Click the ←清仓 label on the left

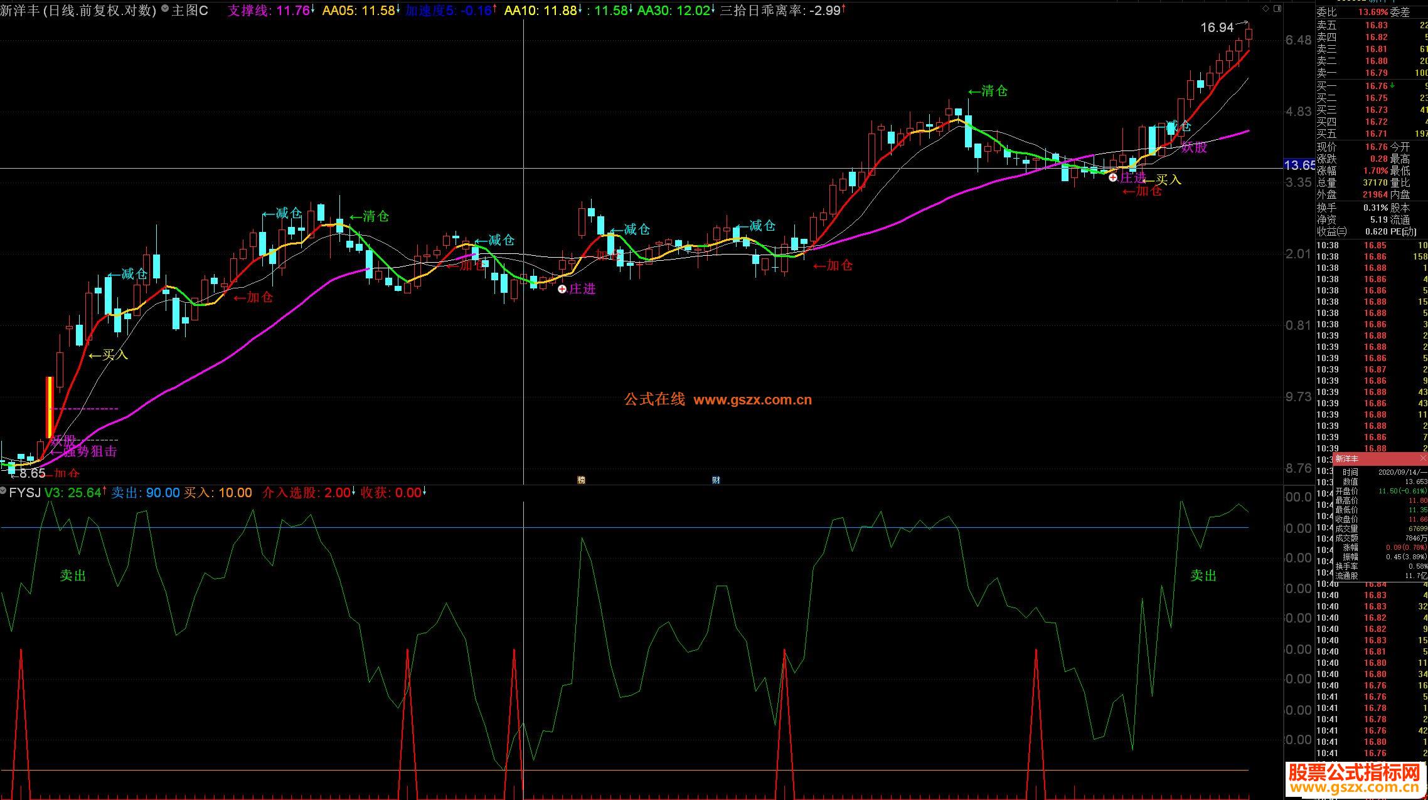click(x=369, y=216)
